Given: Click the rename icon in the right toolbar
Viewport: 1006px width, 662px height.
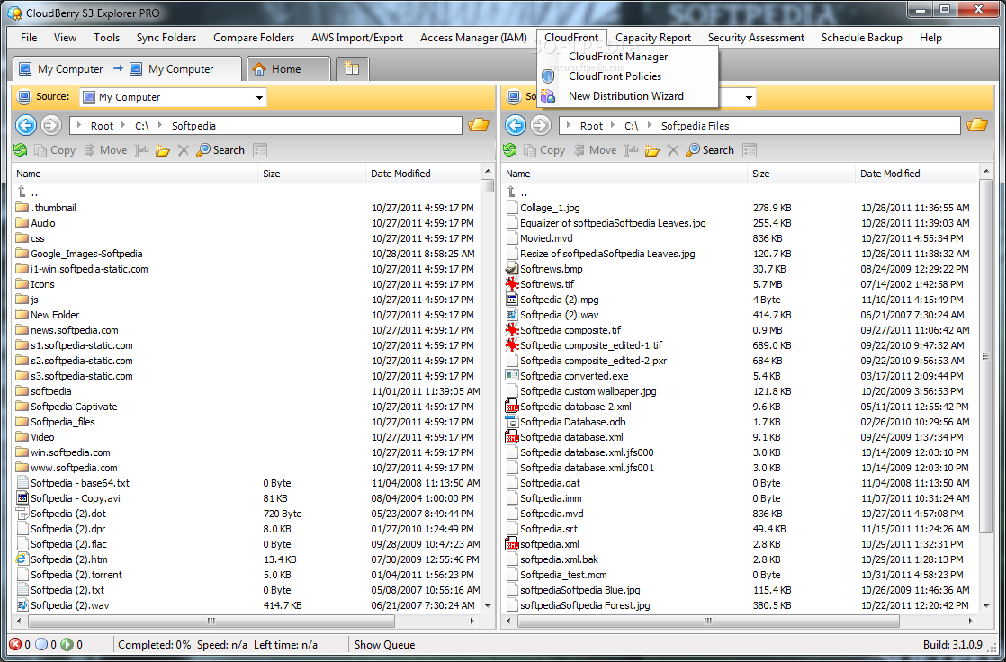Looking at the screenshot, I should click(x=632, y=150).
